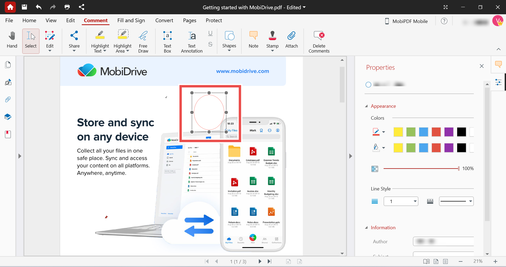
Task: Collapse the Appearance section
Action: pos(367,106)
